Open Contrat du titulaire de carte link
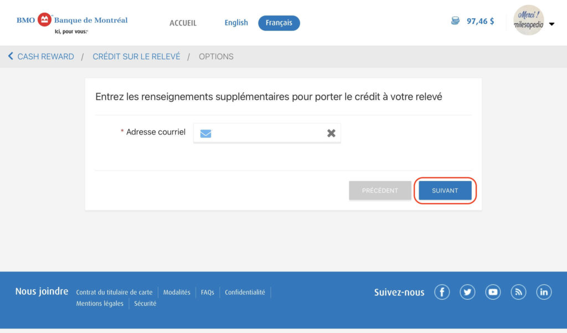The height and width of the screenshot is (333, 567). 114,292
